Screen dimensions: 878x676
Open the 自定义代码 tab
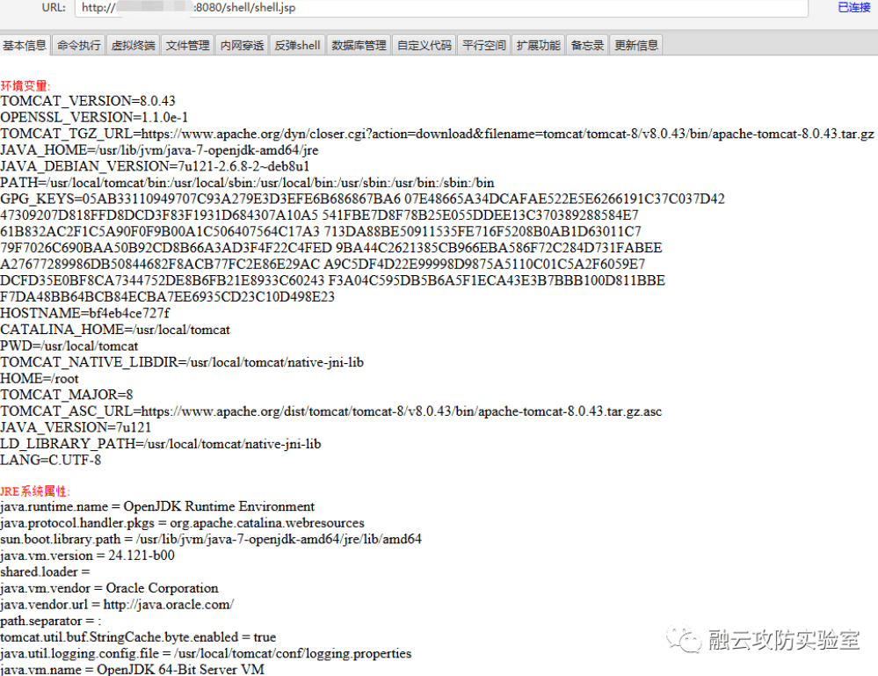coord(424,45)
